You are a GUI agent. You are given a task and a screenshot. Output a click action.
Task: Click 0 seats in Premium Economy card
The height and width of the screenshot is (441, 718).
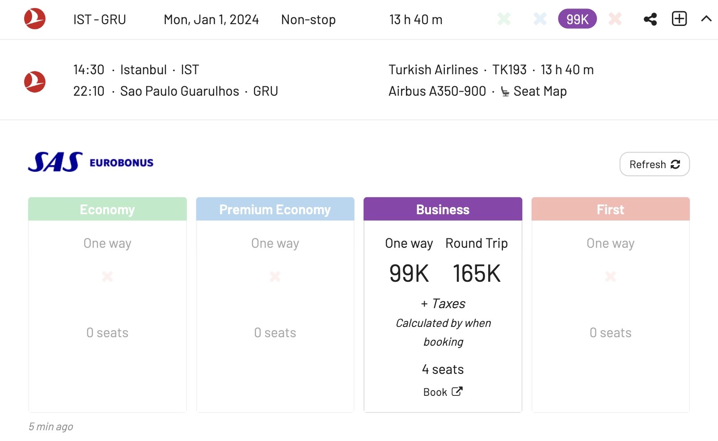(x=275, y=333)
